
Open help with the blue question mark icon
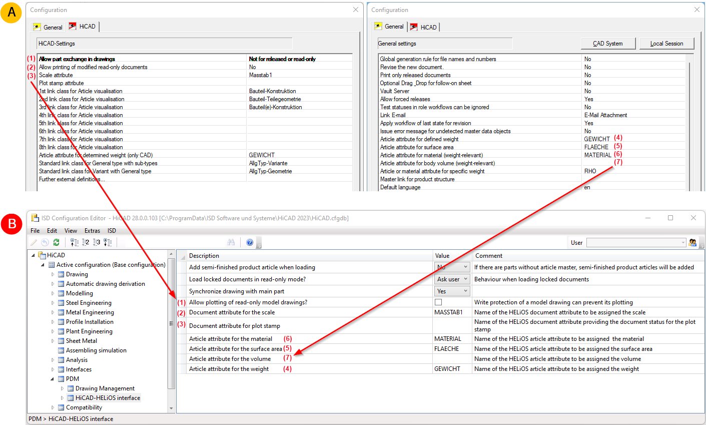tap(250, 242)
